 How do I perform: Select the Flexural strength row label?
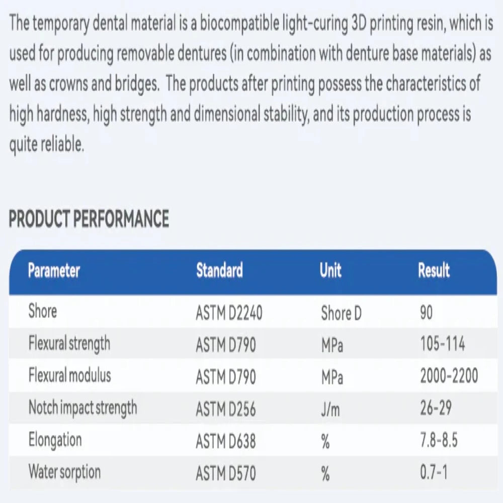(69, 344)
